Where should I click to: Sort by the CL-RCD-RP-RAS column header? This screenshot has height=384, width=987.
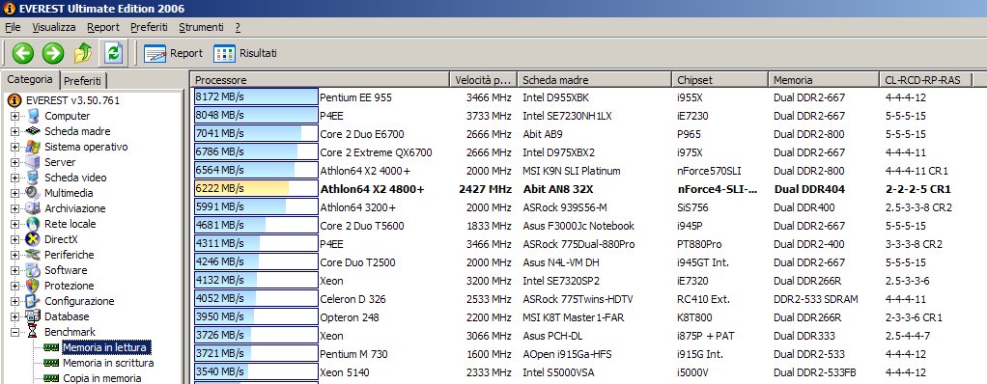[x=925, y=80]
